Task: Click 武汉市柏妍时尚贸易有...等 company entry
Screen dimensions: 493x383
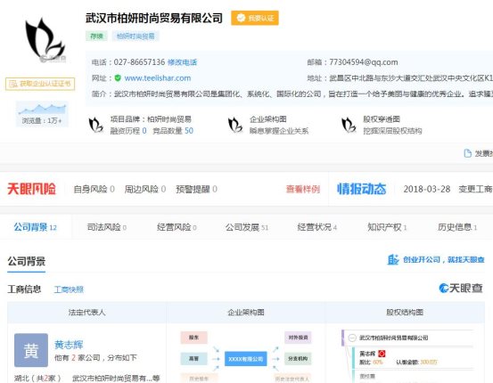Action: click(116, 378)
